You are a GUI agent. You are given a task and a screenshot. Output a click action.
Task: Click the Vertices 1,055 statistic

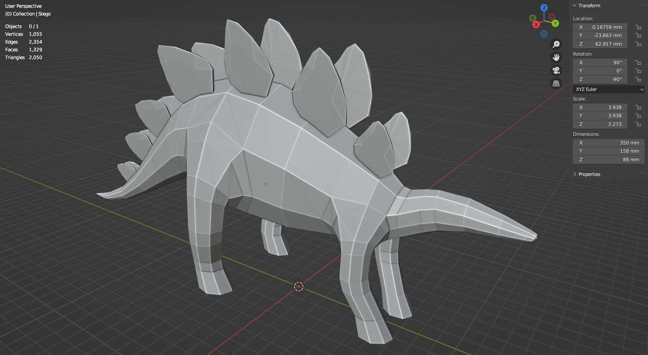point(24,34)
